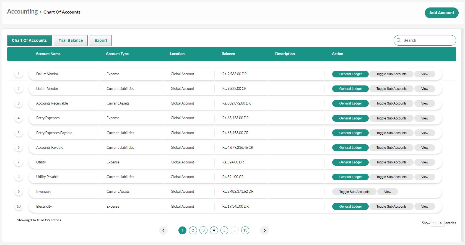Sort by Account Type column header
Screen dimensions: 465x245
pos(117,54)
